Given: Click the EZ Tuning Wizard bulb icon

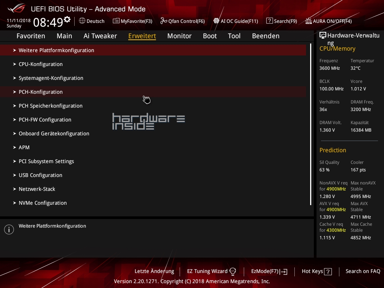Looking at the screenshot, I should click(x=232, y=271).
